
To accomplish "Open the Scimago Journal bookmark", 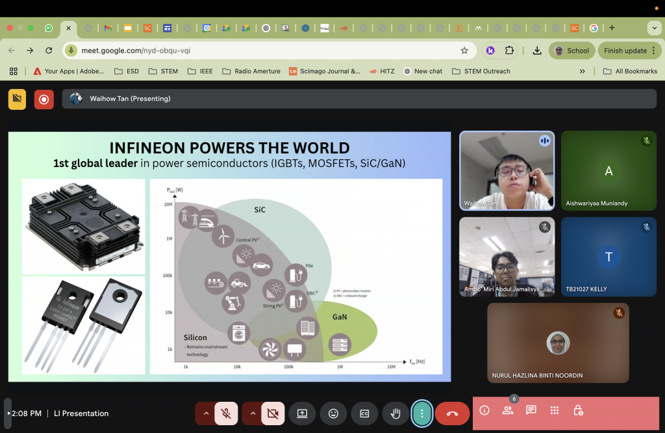I will (325, 72).
